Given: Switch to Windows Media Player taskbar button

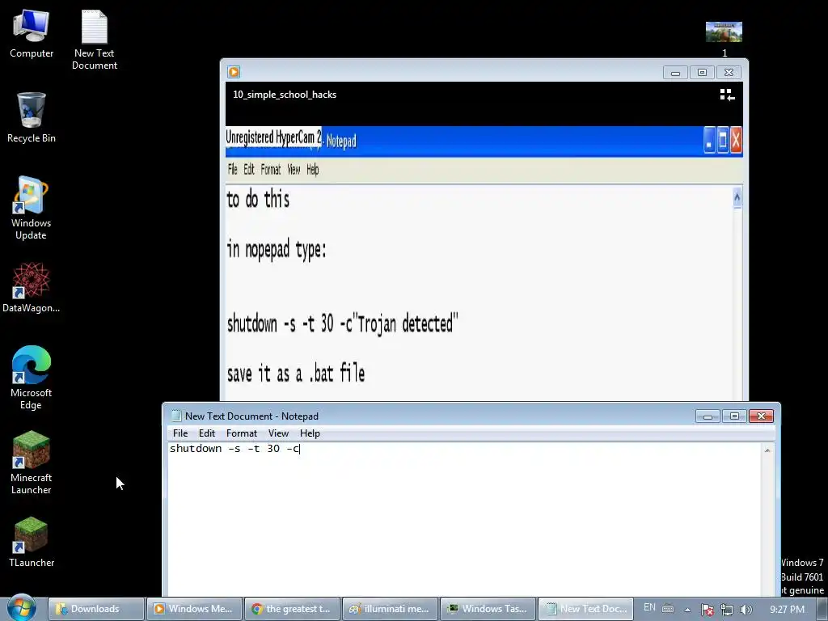Looking at the screenshot, I should (194, 609).
